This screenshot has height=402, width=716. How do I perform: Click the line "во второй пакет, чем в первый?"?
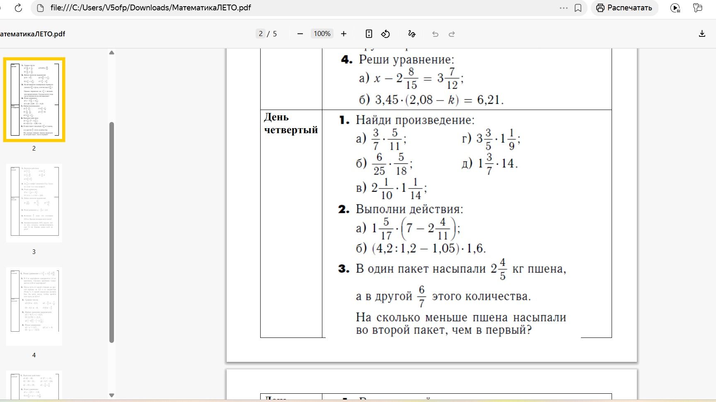click(x=444, y=330)
